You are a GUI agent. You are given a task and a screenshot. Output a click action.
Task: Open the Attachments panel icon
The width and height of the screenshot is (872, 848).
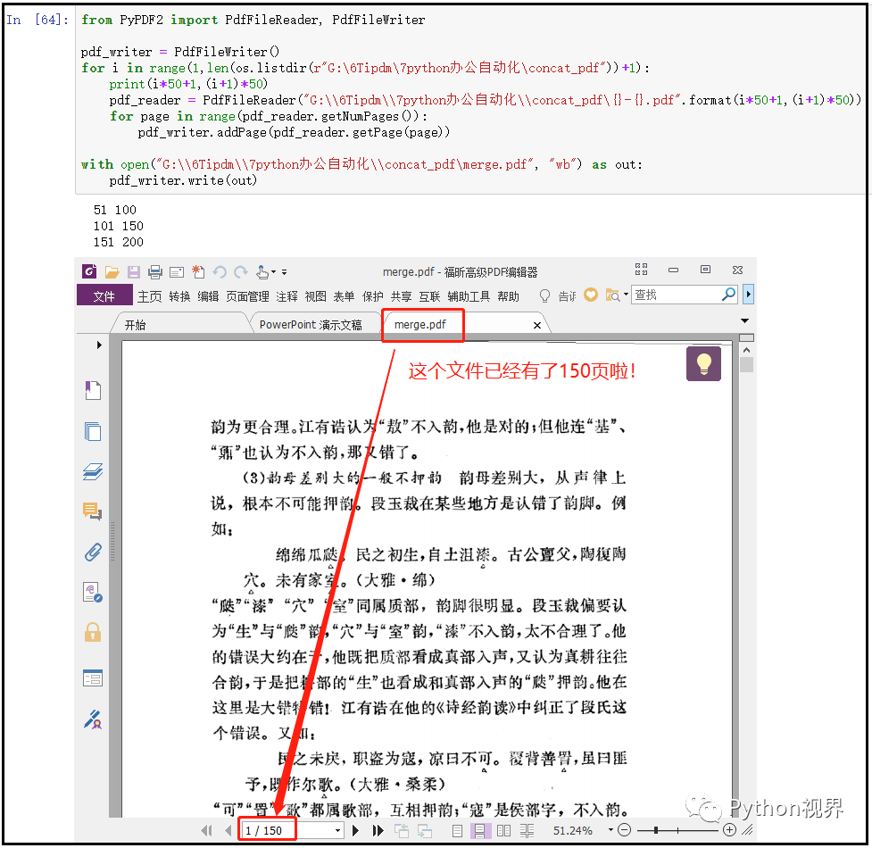[x=93, y=552]
